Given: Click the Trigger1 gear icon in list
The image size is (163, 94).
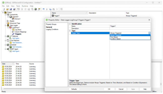Looking at the screenshot, I should pyautogui.click(x=53, y=16).
